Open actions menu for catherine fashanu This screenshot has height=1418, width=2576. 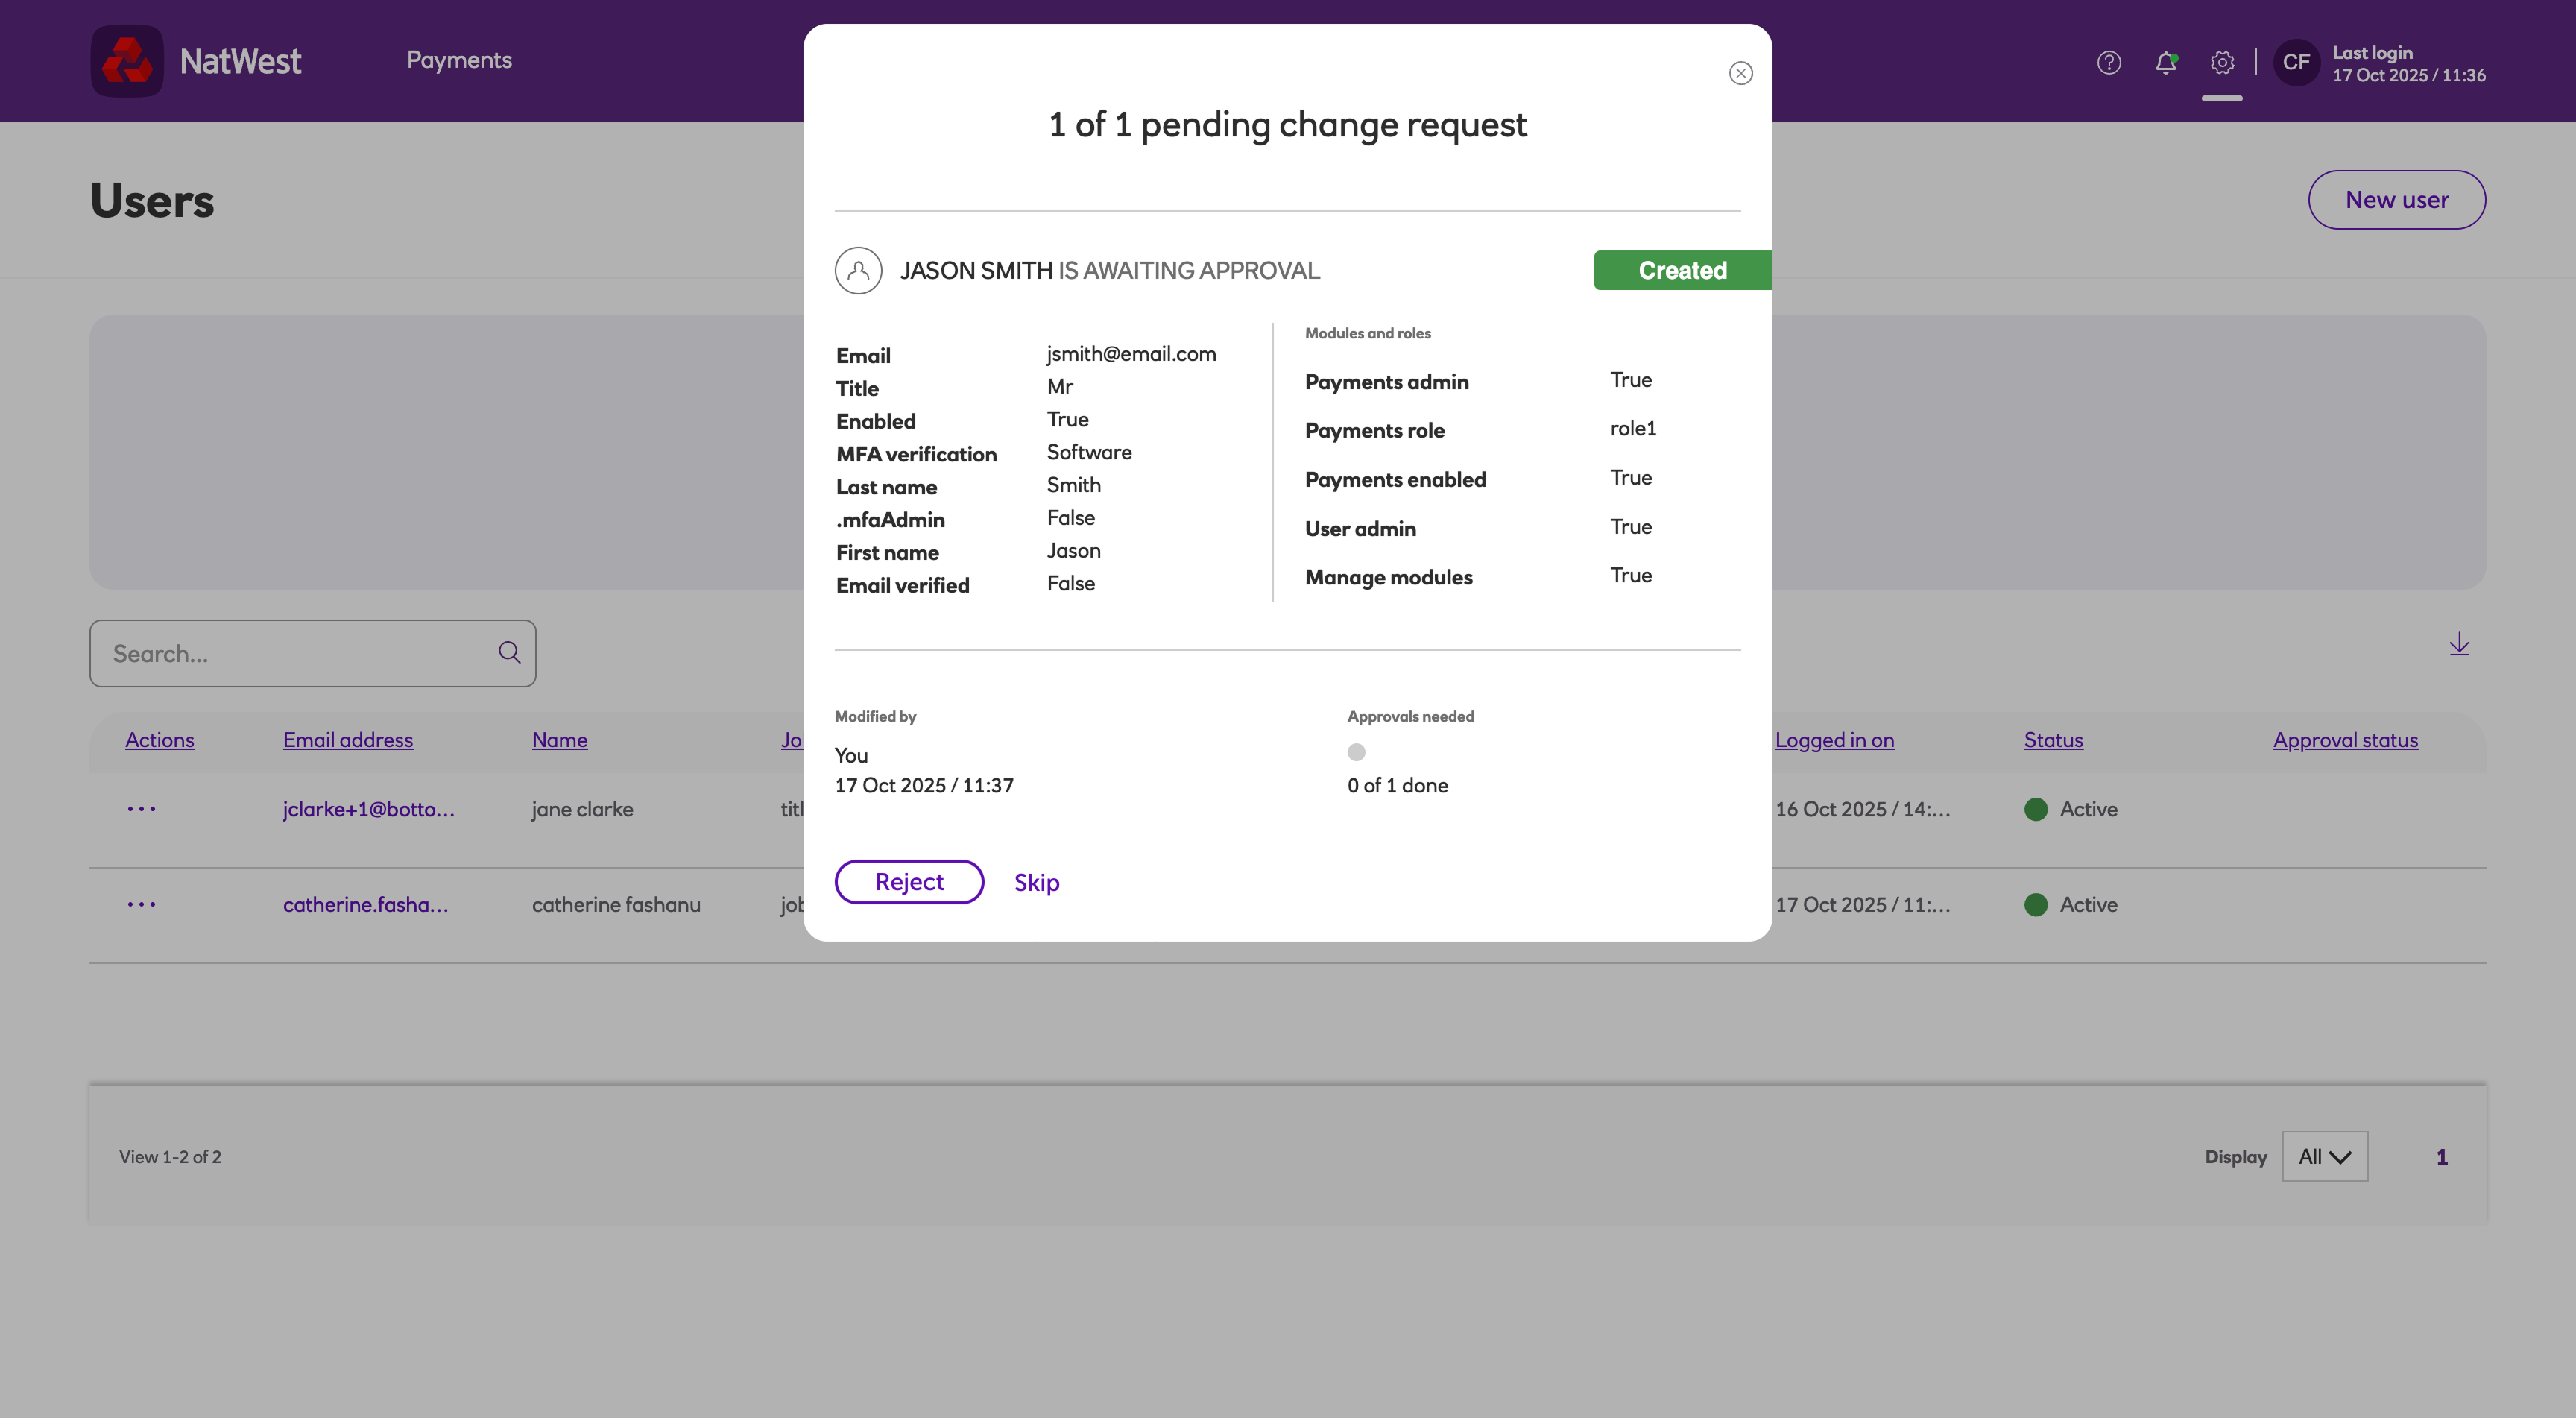pos(141,904)
